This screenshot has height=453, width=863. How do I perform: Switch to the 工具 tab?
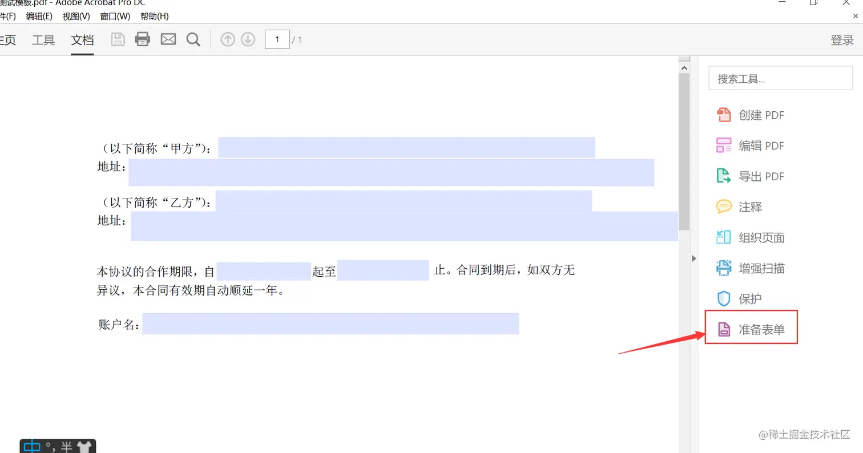(43, 40)
